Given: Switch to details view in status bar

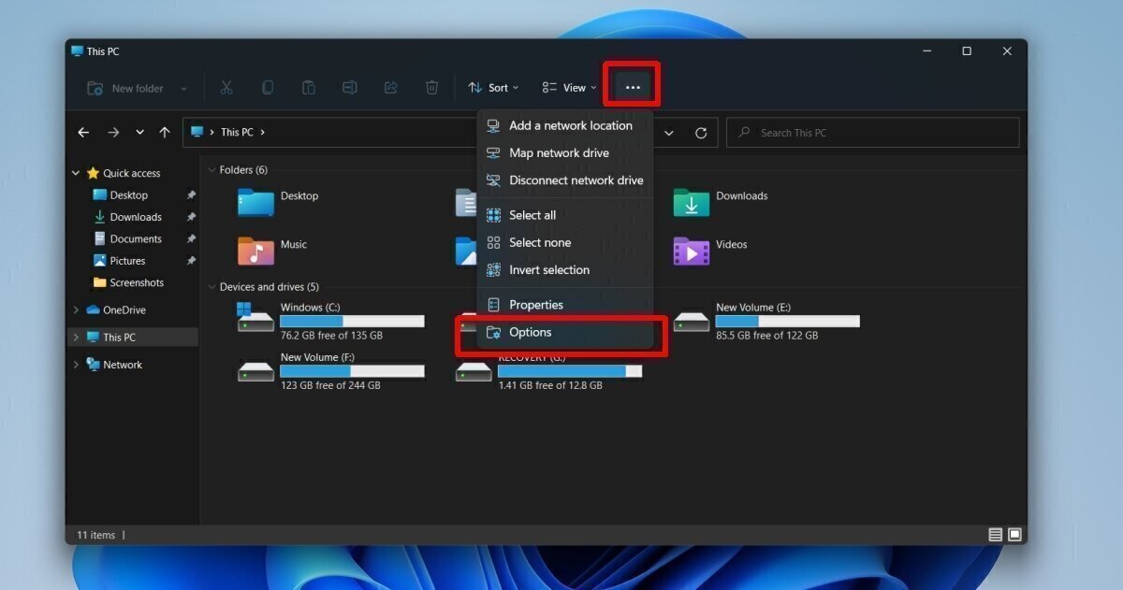Looking at the screenshot, I should [996, 534].
